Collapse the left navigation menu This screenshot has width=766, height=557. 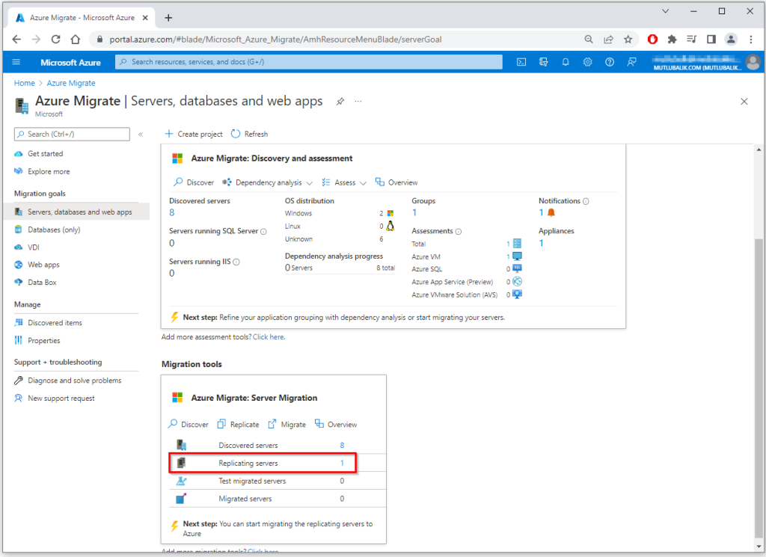141,135
